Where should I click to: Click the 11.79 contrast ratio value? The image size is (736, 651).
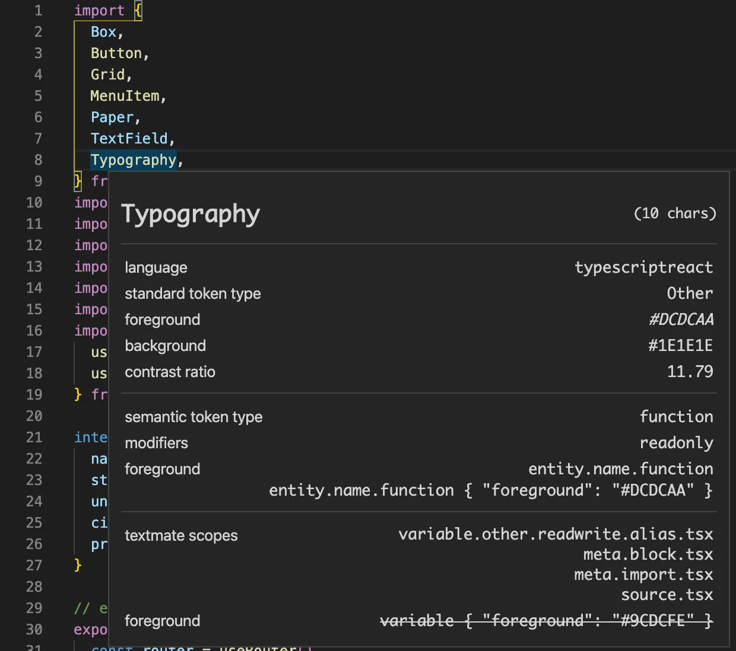click(x=690, y=372)
